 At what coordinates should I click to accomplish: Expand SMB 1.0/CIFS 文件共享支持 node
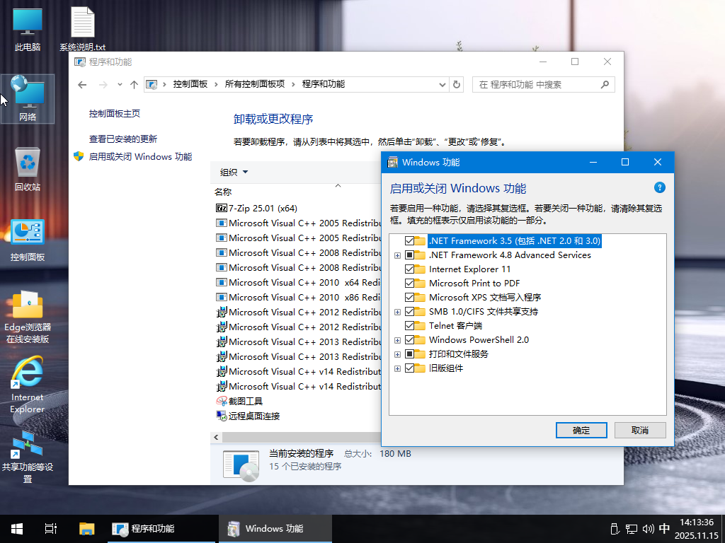click(397, 312)
